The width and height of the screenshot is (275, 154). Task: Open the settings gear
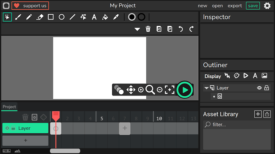click(x=267, y=6)
